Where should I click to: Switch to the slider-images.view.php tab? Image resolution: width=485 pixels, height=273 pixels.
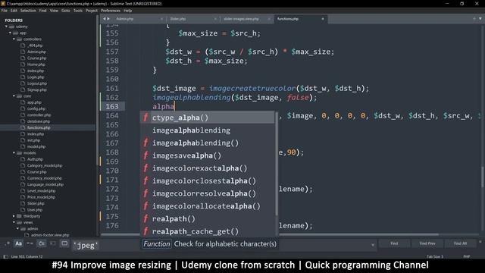pos(246,19)
